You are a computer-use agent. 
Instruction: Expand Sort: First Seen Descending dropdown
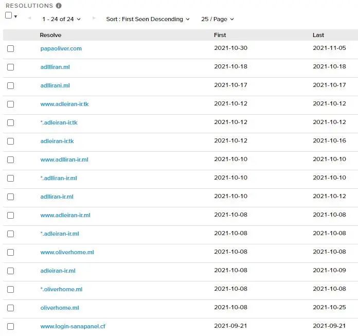click(148, 19)
